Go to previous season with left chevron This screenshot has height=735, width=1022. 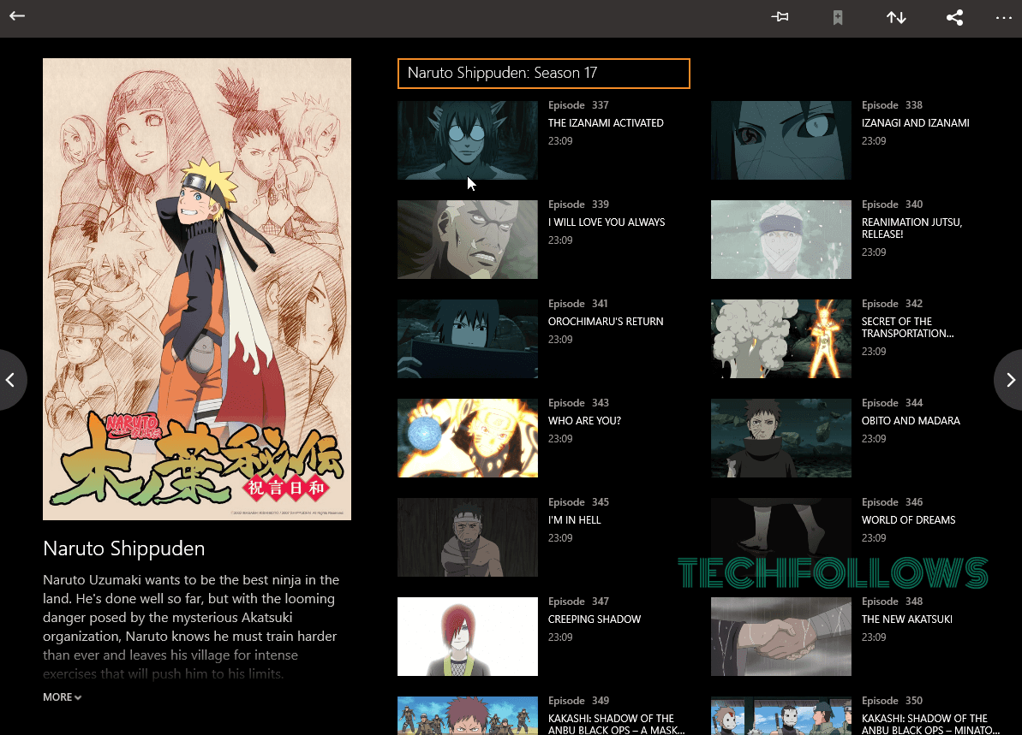pyautogui.click(x=10, y=380)
